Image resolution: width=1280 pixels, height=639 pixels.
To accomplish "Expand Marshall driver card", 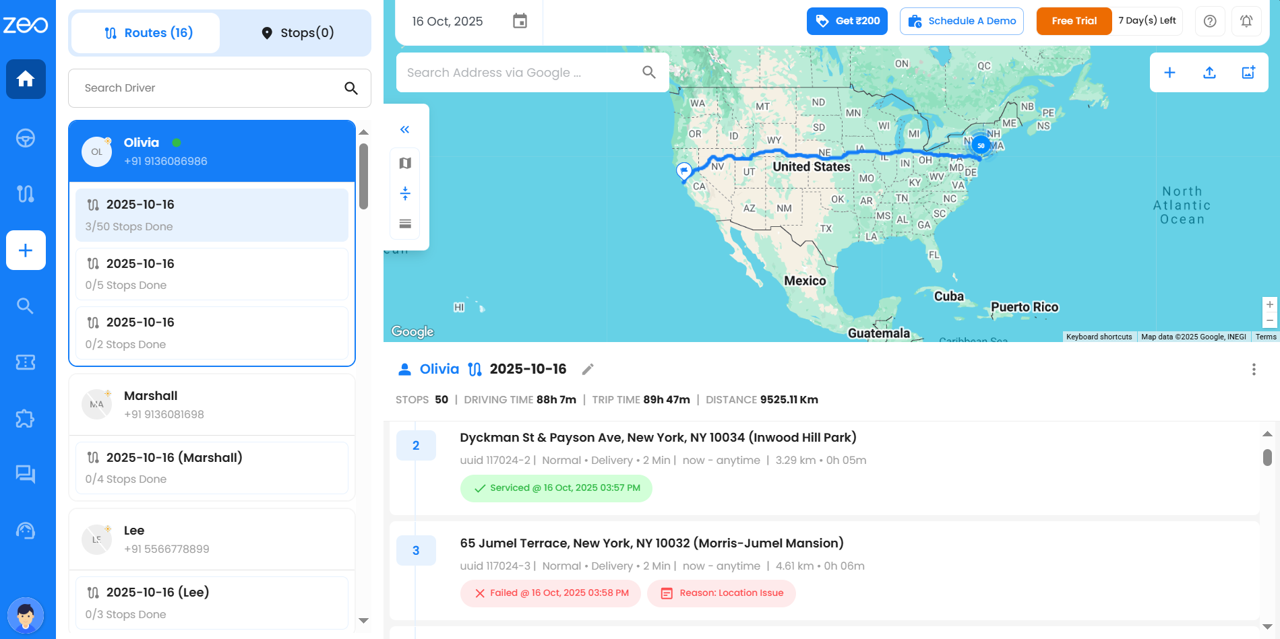I will [212, 405].
